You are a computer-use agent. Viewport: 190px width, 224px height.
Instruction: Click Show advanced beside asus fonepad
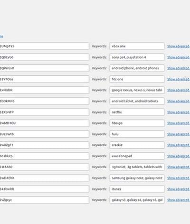[179, 156]
